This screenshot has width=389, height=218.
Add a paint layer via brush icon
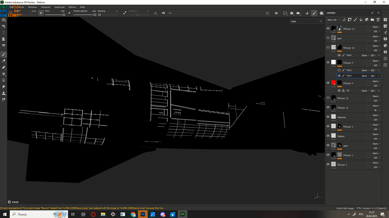coord(355,20)
